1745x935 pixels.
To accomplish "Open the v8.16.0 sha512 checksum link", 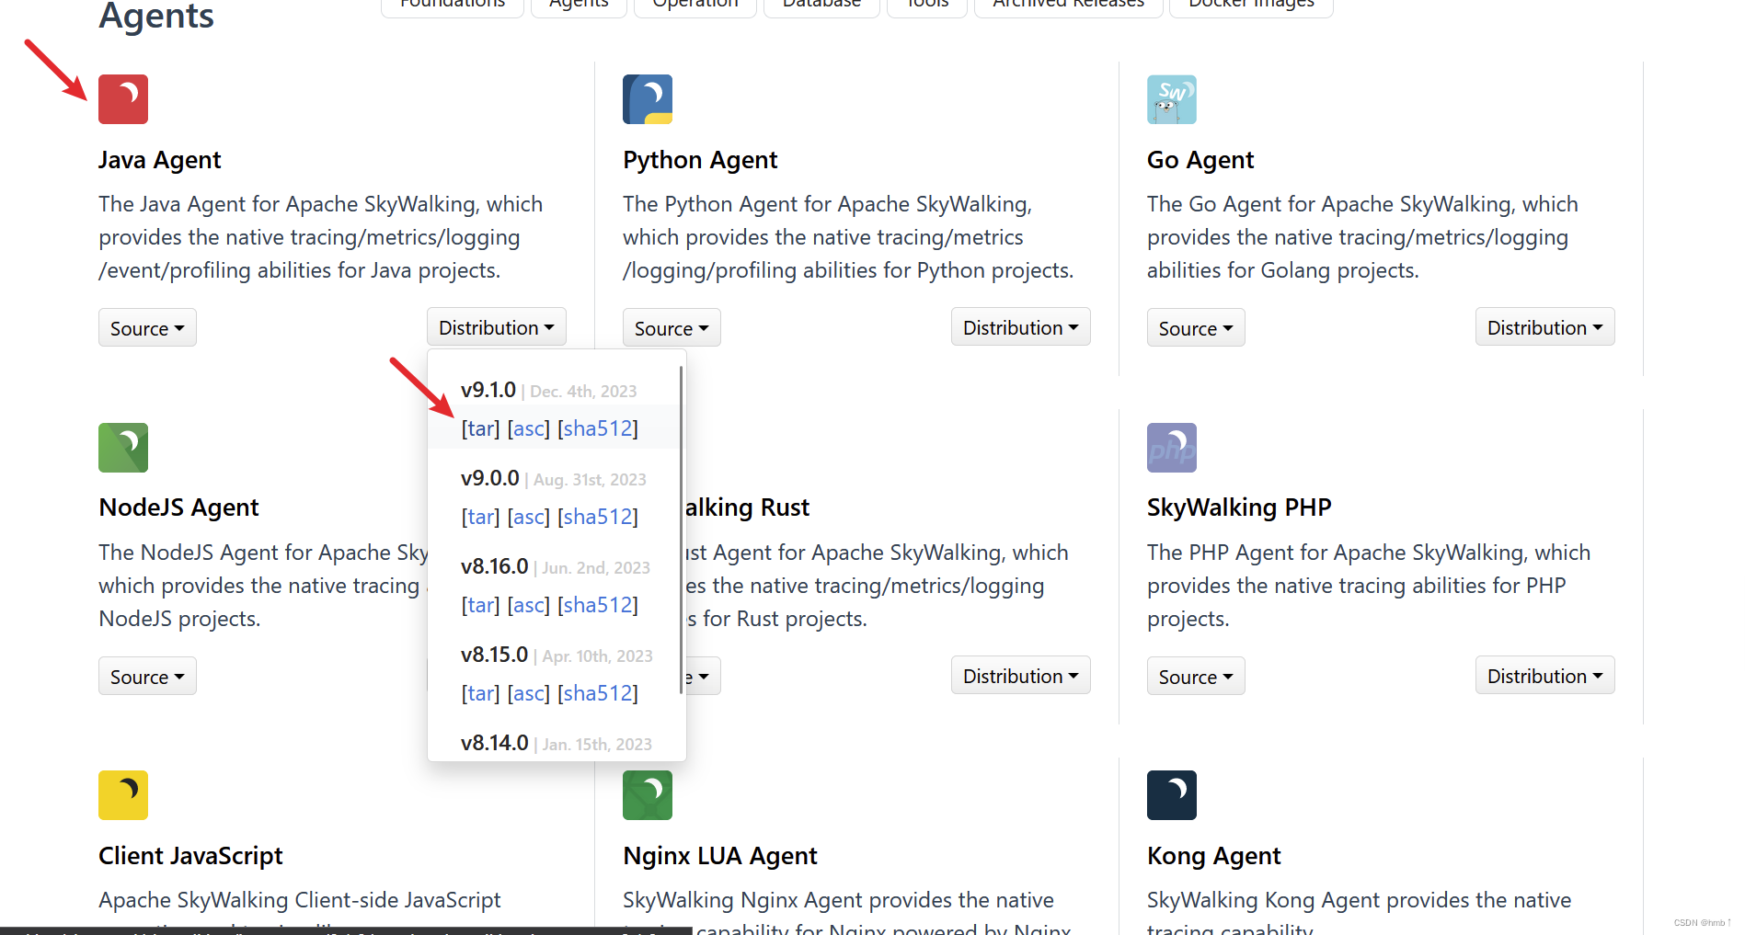I will [598, 605].
